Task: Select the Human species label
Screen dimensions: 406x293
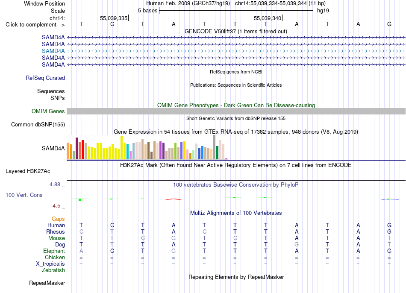Action: 56,225
